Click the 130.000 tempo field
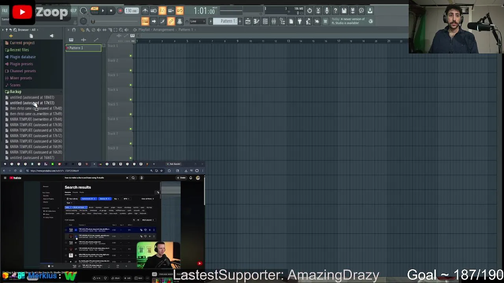 tap(132, 11)
